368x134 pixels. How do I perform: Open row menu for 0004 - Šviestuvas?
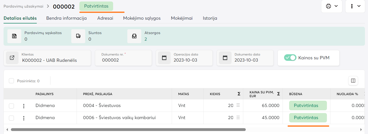click(24, 106)
